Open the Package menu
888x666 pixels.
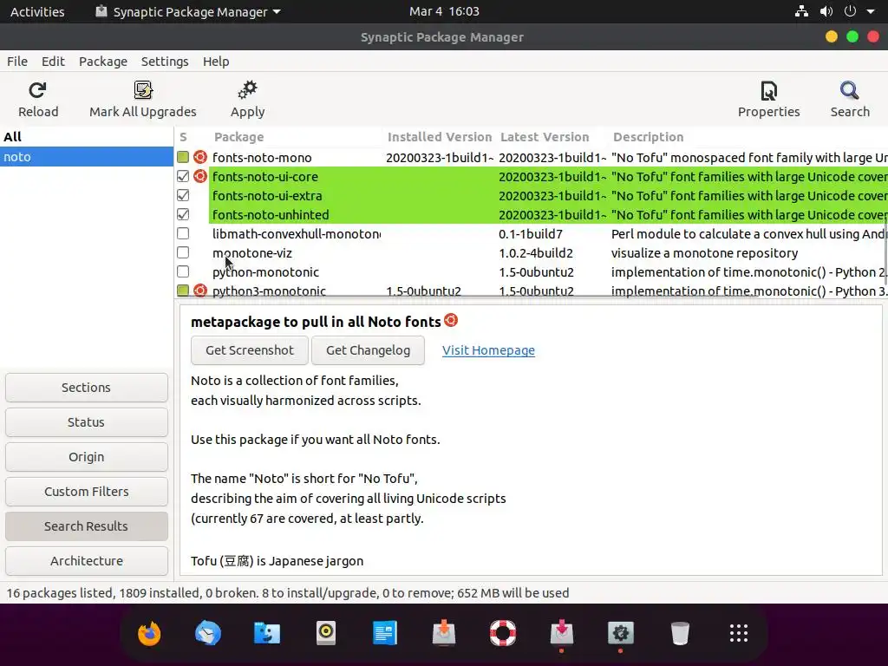(x=103, y=62)
